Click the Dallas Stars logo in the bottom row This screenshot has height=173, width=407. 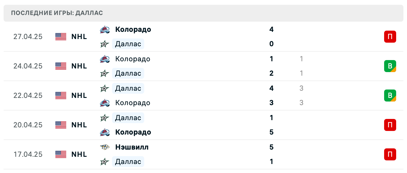point(104,162)
